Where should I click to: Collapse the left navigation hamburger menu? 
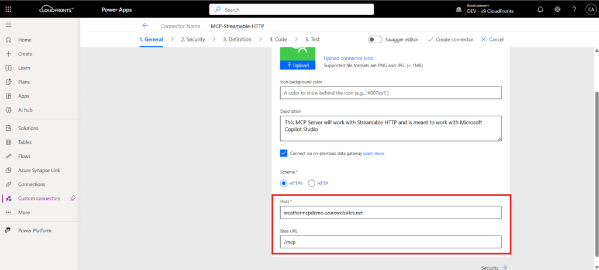8,25
